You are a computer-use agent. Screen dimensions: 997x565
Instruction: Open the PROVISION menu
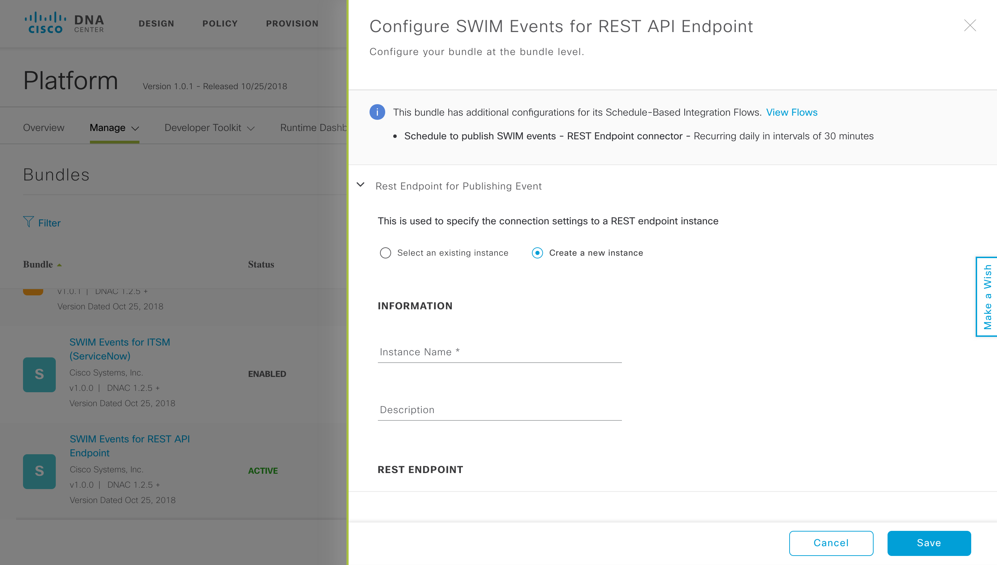coord(292,24)
